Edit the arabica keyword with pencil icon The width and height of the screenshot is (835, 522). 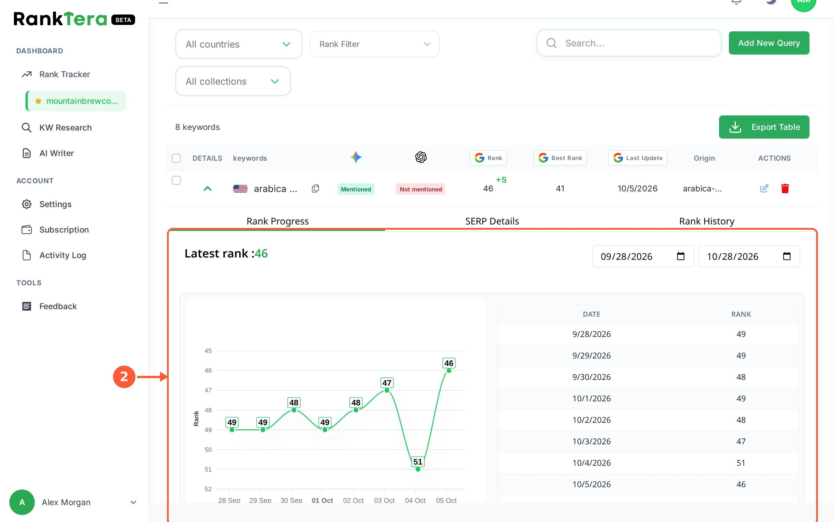[764, 188]
